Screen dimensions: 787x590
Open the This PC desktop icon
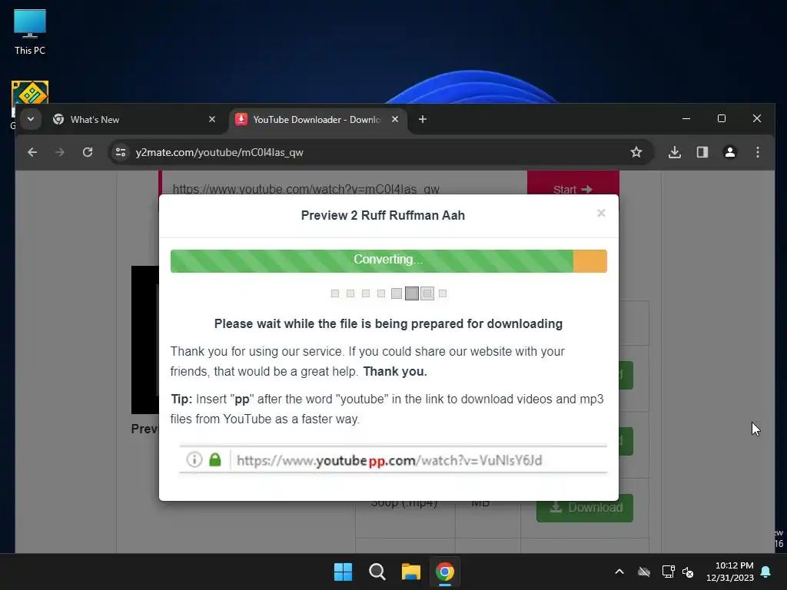click(30, 32)
